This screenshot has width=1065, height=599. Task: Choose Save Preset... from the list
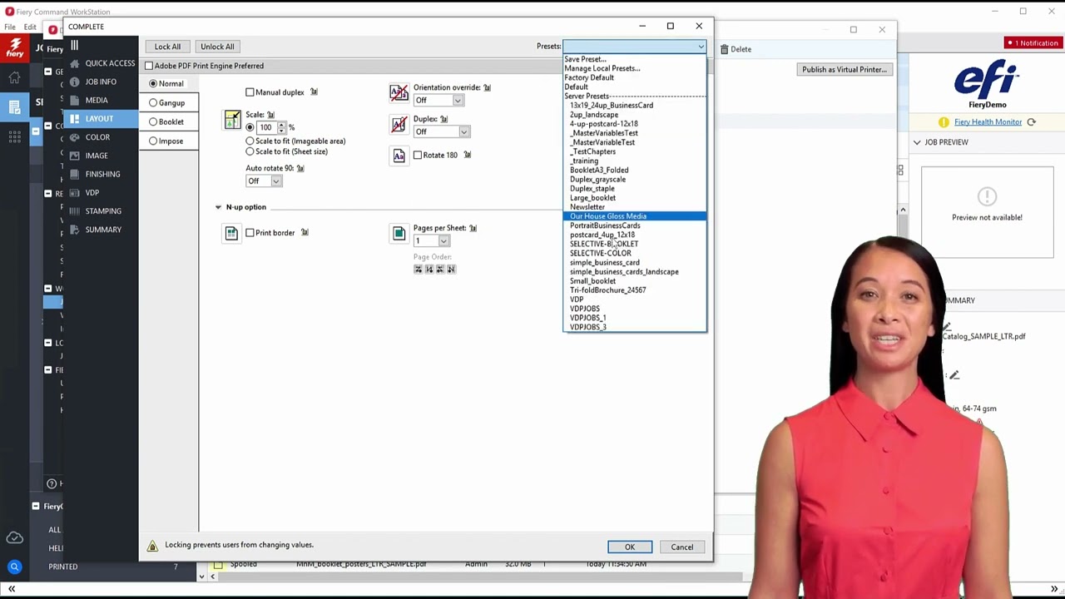pyautogui.click(x=586, y=59)
